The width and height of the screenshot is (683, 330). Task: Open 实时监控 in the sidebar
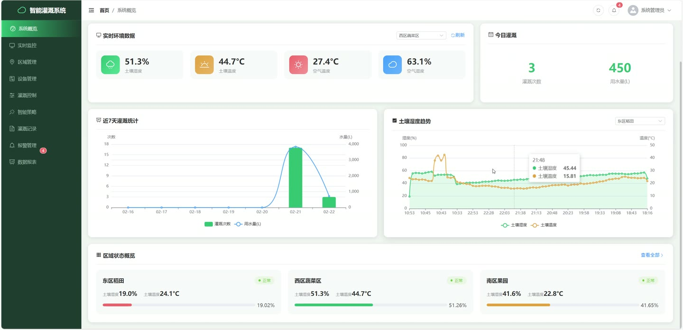point(41,46)
